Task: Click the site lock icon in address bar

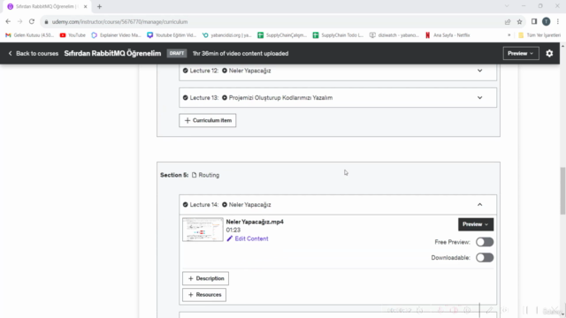Action: coord(46,21)
